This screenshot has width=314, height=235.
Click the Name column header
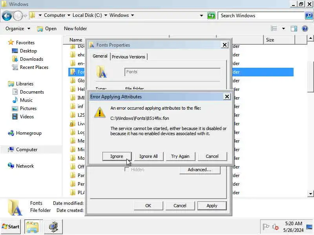[x=76, y=40]
